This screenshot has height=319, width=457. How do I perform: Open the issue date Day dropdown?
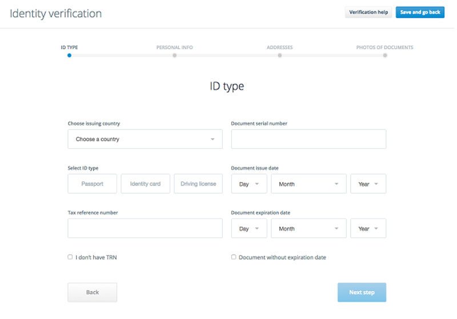tap(249, 184)
